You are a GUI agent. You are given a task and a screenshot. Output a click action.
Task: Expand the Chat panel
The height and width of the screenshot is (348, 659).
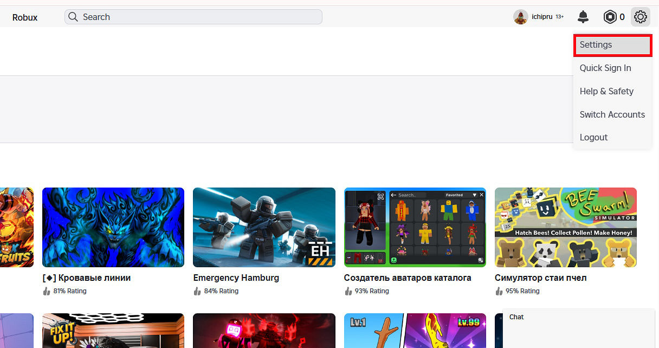578,317
